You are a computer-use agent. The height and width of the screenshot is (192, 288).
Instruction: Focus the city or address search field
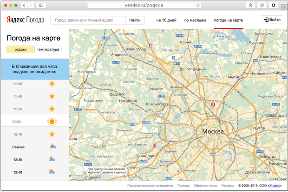(x=88, y=20)
